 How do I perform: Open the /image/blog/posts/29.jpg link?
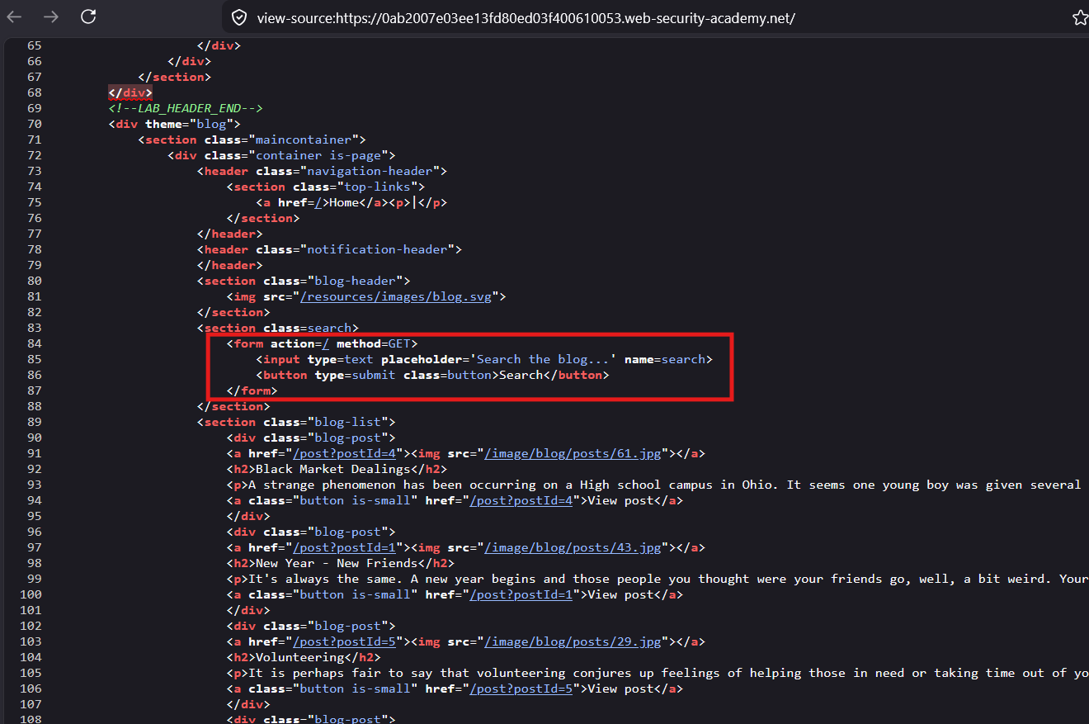pyautogui.click(x=573, y=641)
